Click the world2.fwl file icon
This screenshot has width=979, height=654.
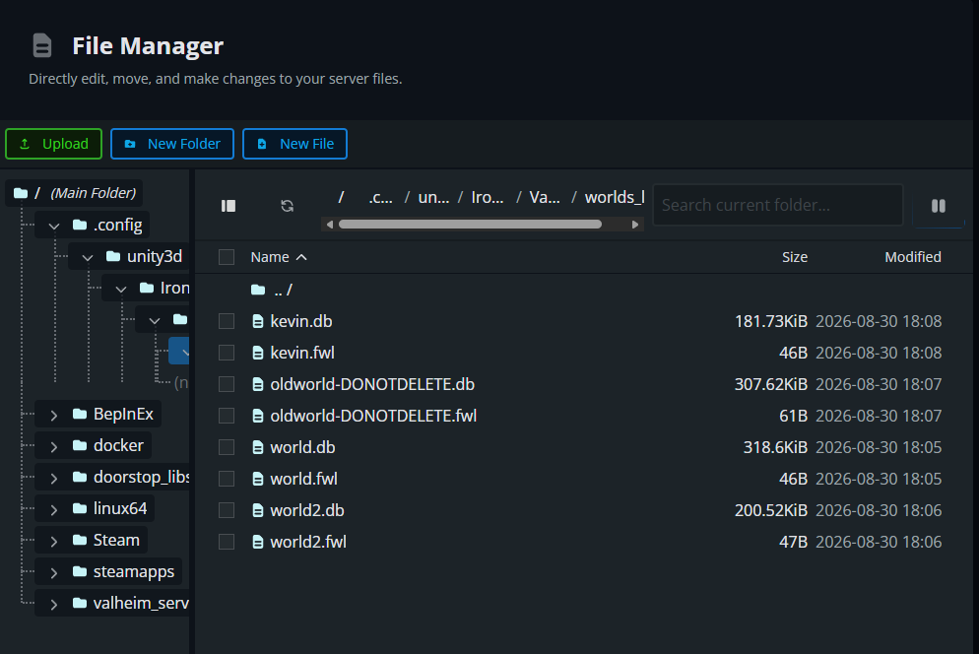coord(257,542)
